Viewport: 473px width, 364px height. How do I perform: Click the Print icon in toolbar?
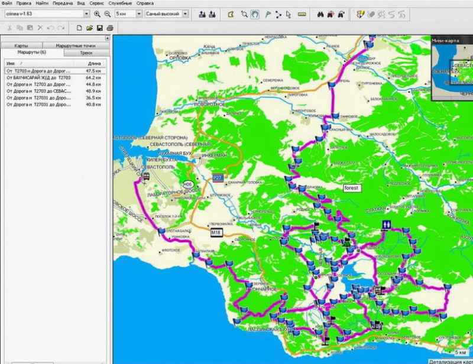[x=109, y=28]
